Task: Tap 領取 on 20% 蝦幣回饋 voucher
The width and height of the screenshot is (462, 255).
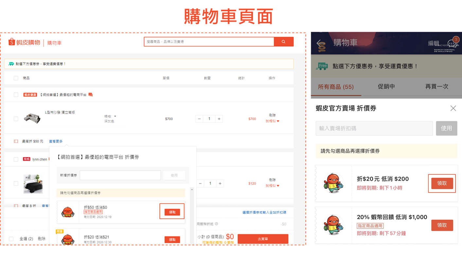Action: (x=442, y=225)
